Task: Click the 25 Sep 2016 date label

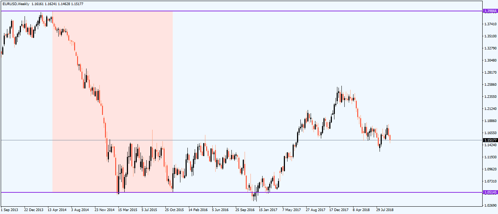Action: pos(245,210)
